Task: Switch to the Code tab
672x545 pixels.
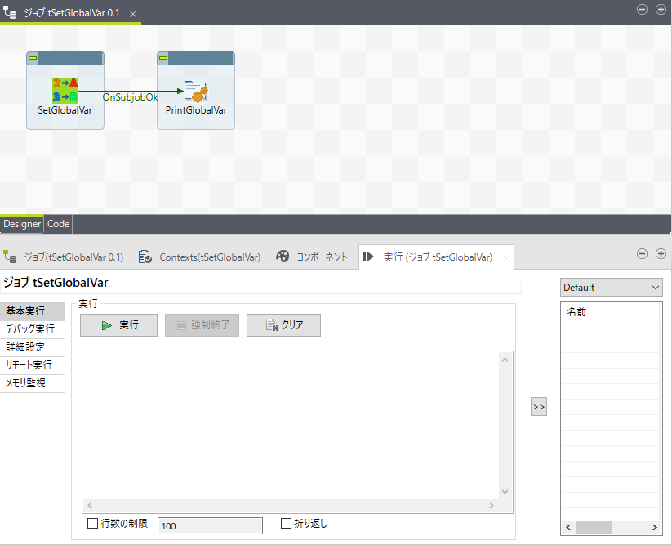Action: click(x=58, y=224)
